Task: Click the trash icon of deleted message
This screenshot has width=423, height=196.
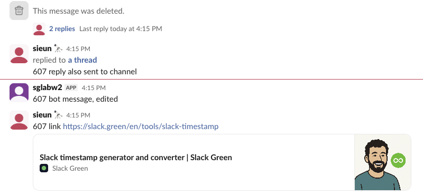Action: coord(19,11)
